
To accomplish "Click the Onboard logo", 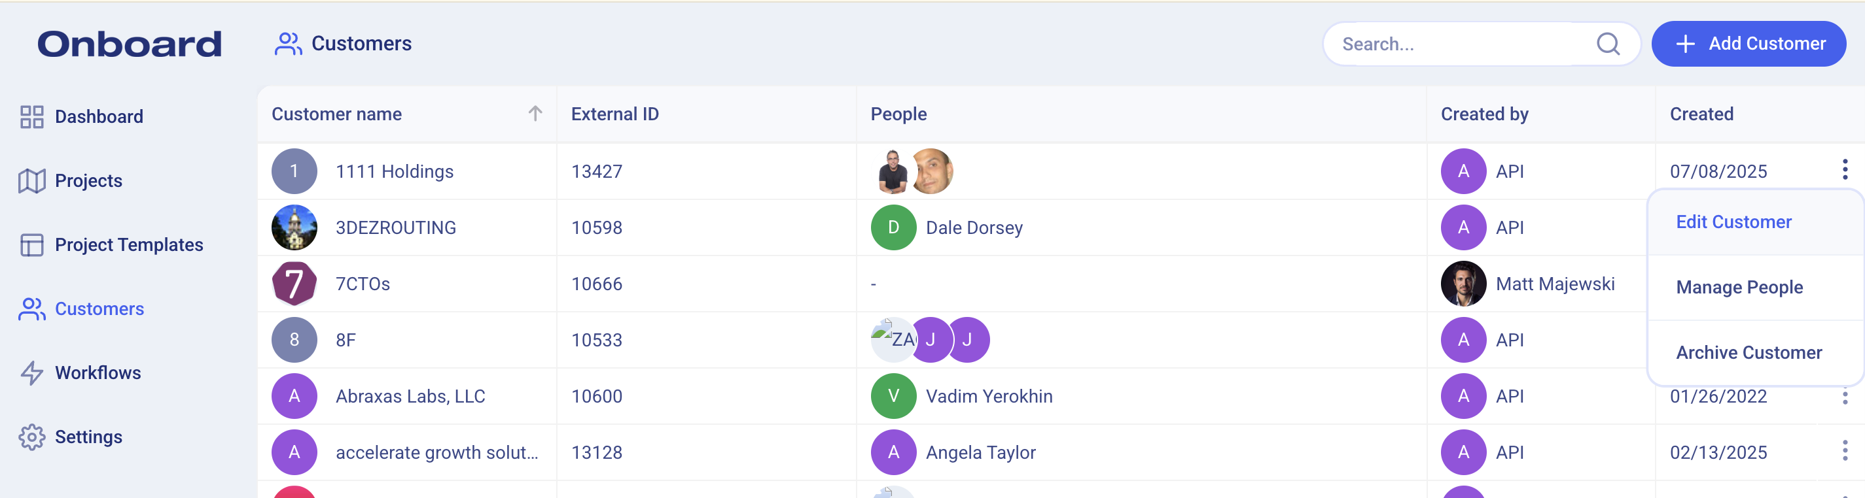I will pos(130,44).
